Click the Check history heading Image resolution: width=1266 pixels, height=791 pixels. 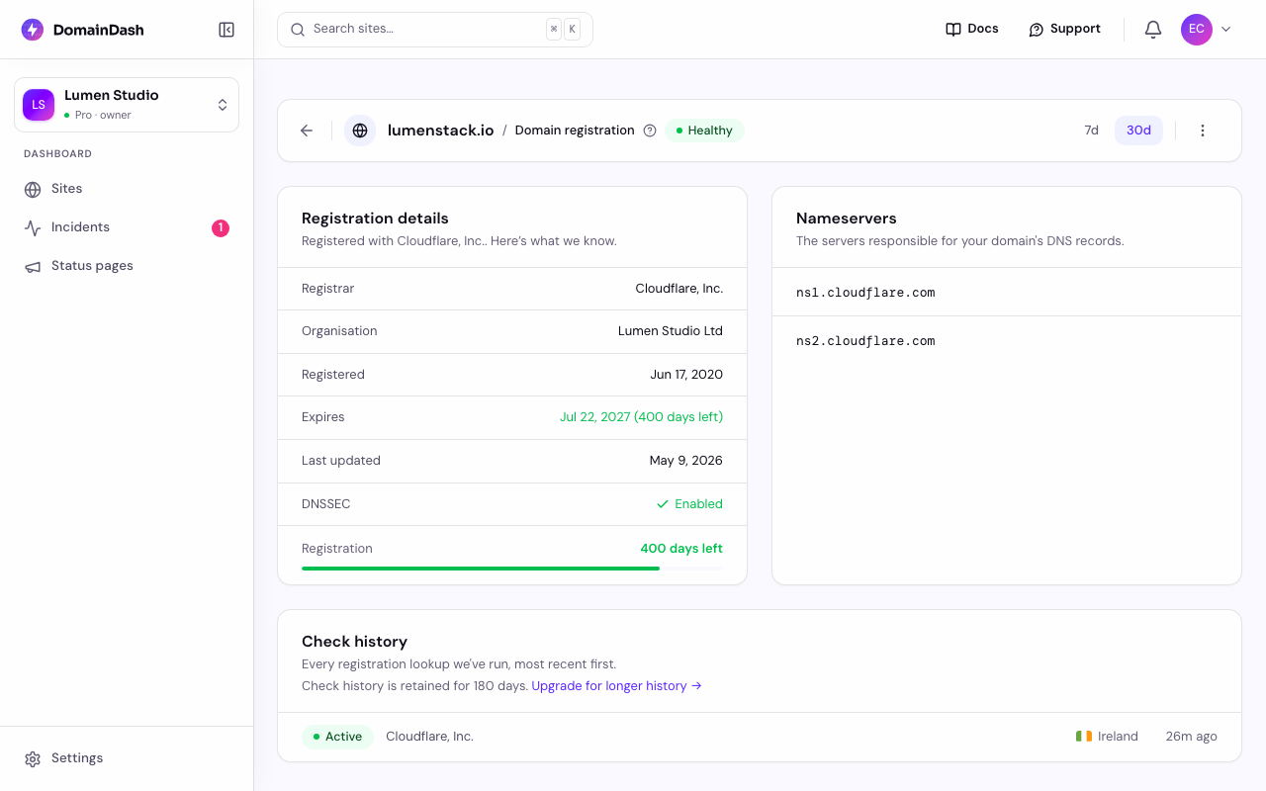coord(354,642)
